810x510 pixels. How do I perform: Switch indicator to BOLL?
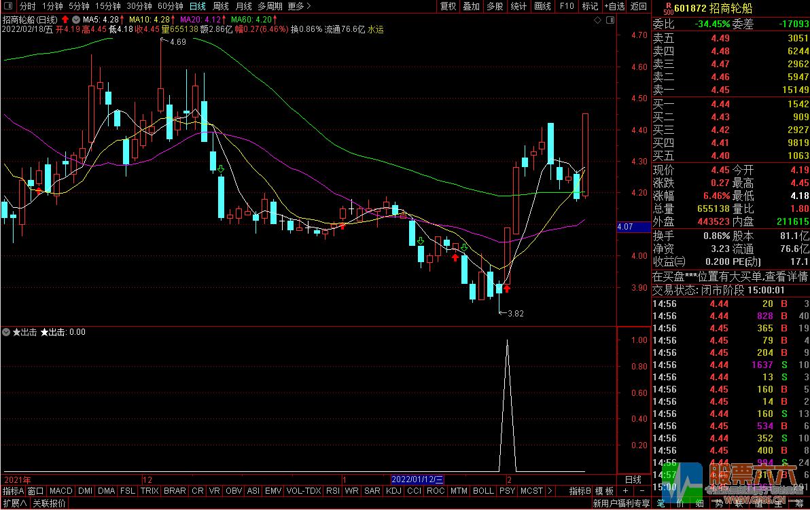[484, 491]
